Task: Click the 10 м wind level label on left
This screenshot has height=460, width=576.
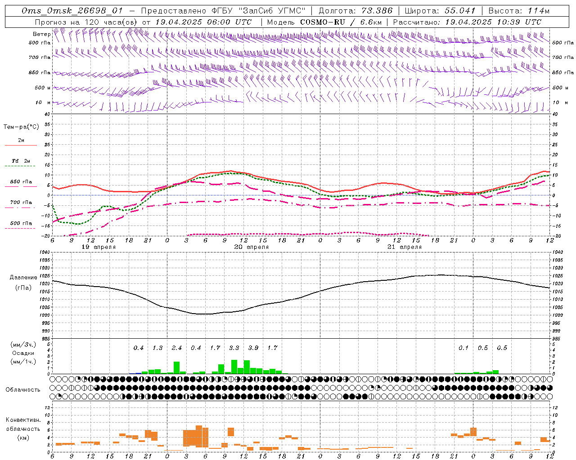Action: coord(43,102)
